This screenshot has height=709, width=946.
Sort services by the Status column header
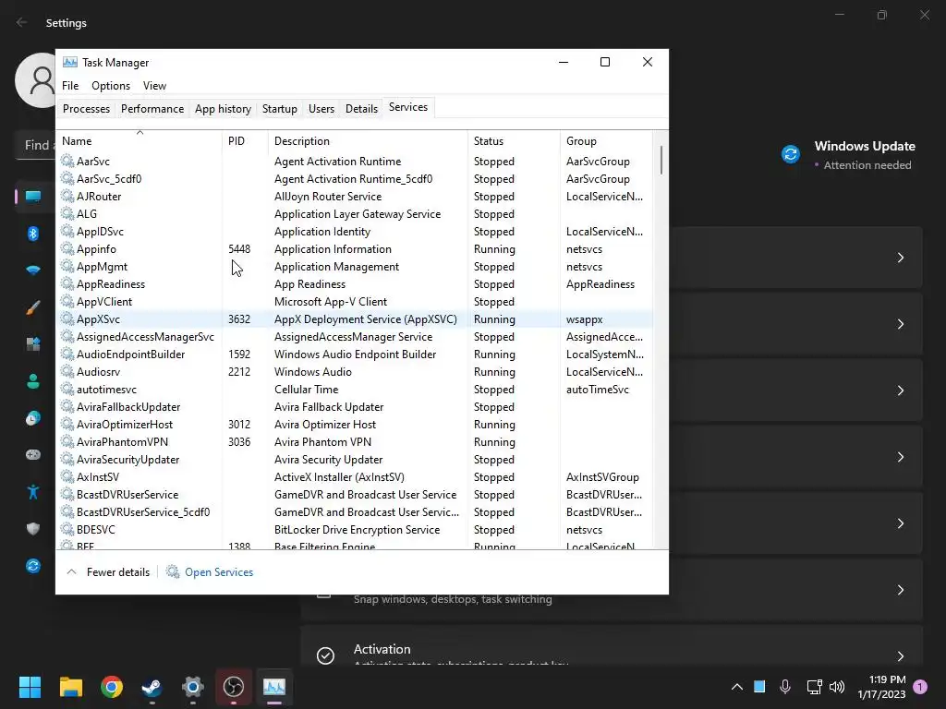pyautogui.click(x=514, y=141)
